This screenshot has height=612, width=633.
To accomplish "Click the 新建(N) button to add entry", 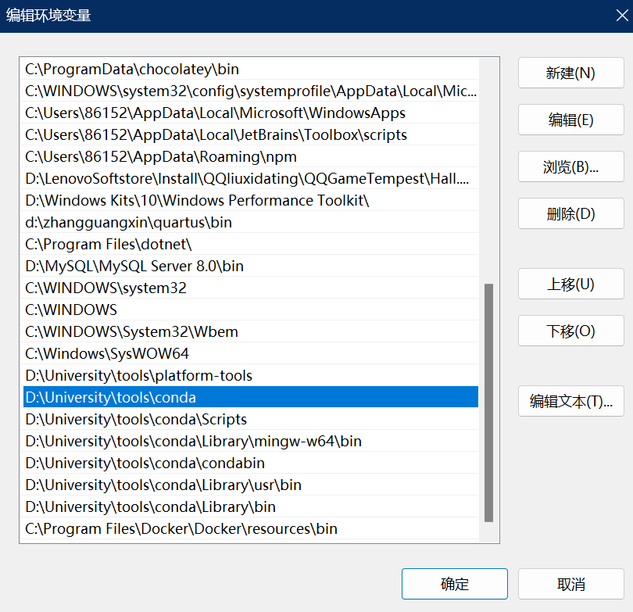I will 570,73.
